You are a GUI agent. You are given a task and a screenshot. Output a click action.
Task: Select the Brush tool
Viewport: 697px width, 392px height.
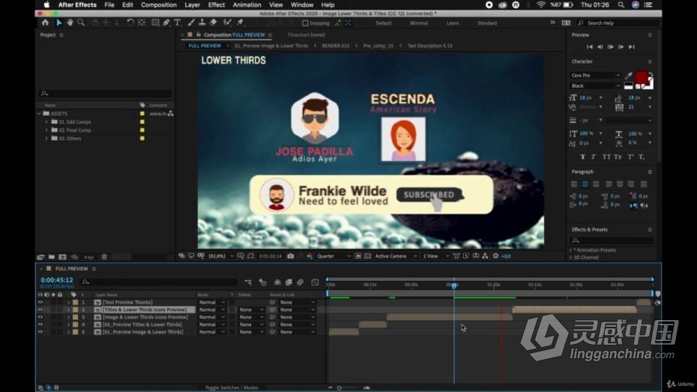click(191, 22)
